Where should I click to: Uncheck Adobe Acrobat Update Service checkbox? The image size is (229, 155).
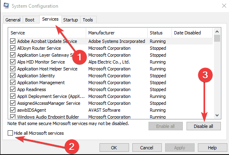13,41
